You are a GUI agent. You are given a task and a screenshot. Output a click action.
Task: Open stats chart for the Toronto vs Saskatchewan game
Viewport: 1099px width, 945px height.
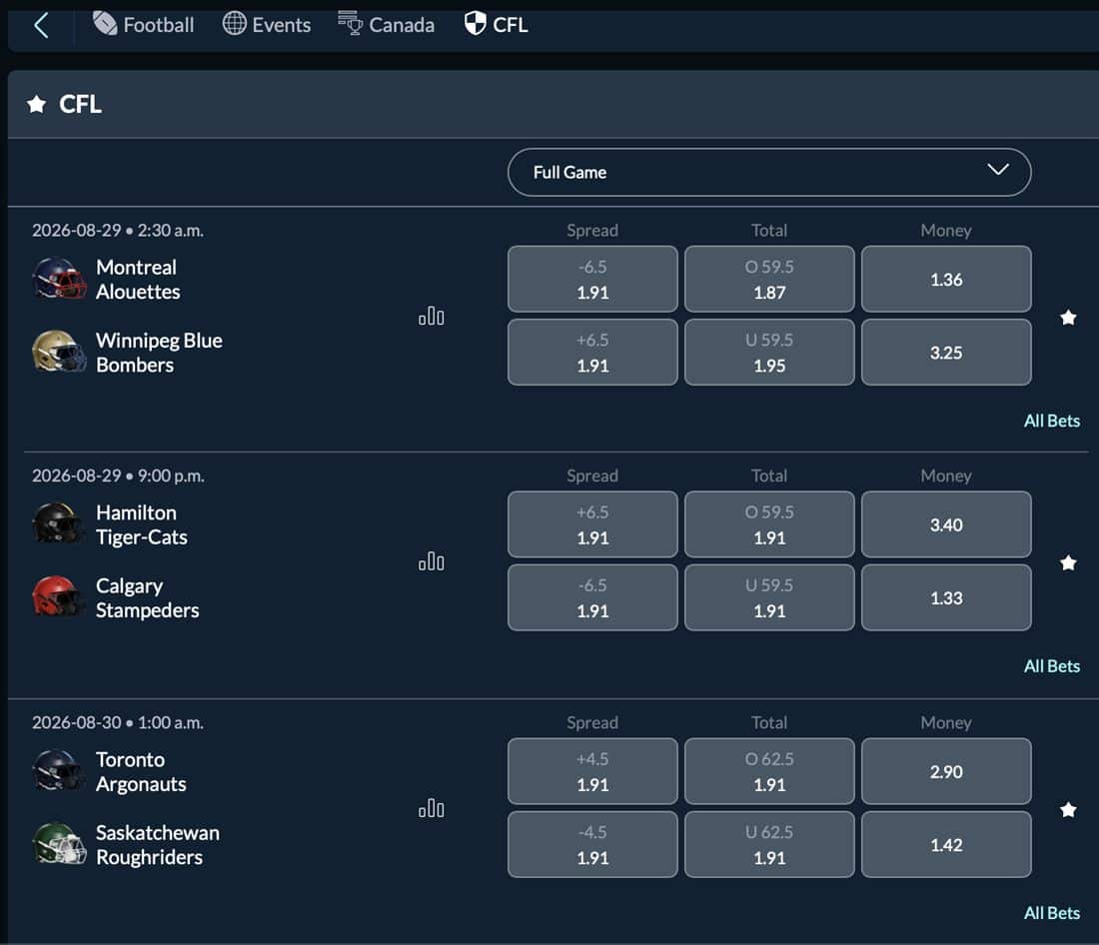click(431, 808)
